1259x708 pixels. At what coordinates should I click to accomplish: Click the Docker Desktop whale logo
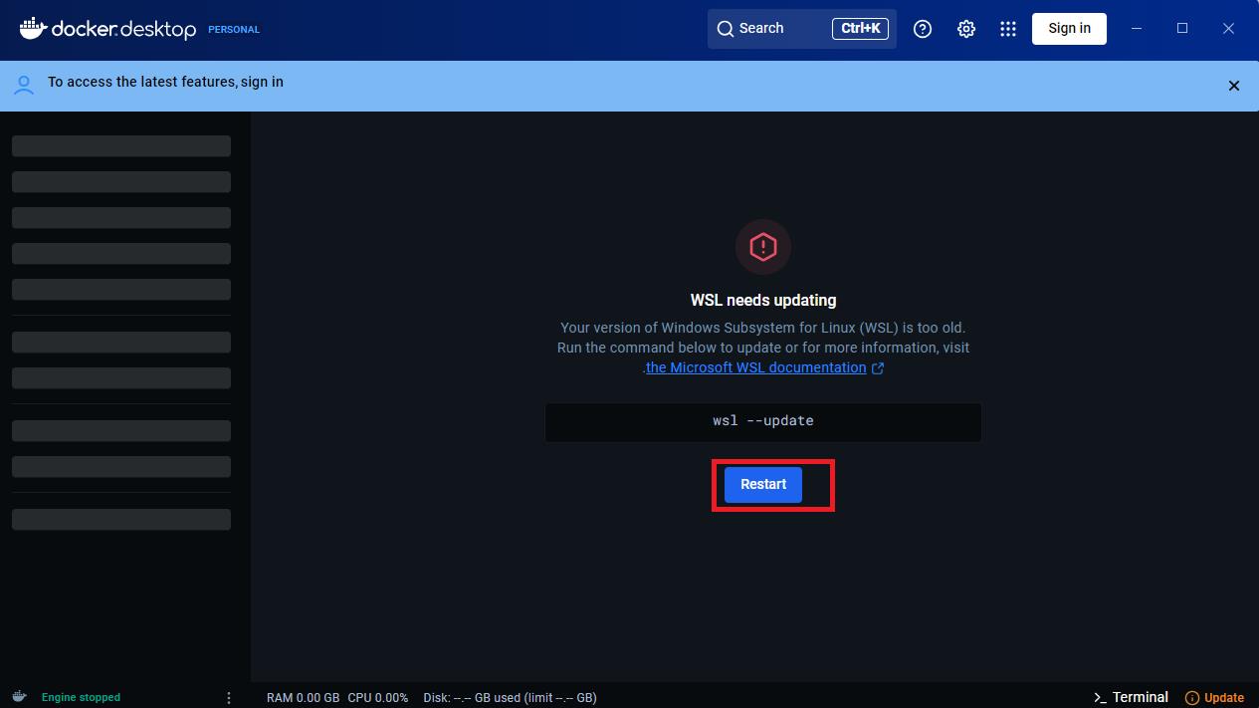click(107, 29)
